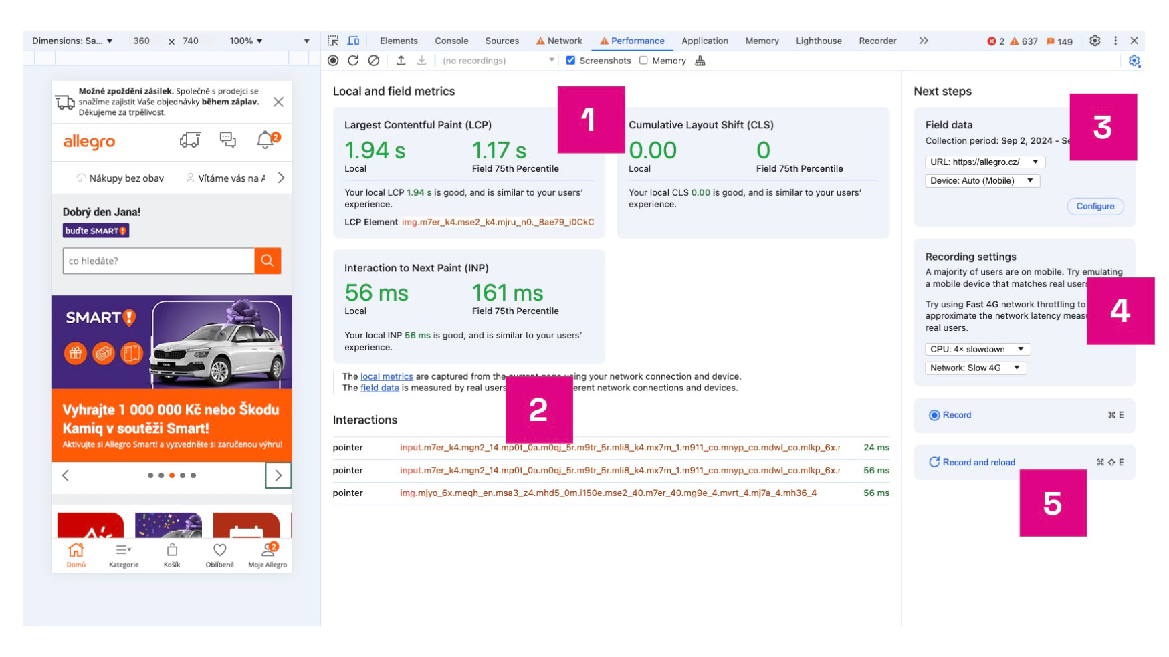Disable the Screenshots checkbox
The height and width of the screenshot is (657, 1169).
click(570, 61)
